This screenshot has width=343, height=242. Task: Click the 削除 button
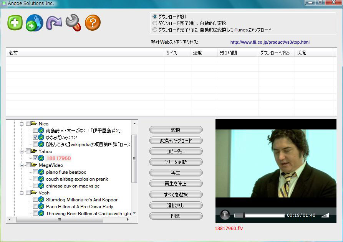(176, 216)
